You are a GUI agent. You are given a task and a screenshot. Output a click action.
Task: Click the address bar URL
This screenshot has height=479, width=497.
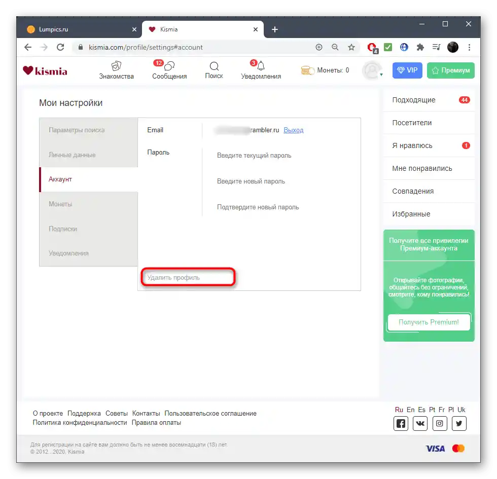(146, 48)
